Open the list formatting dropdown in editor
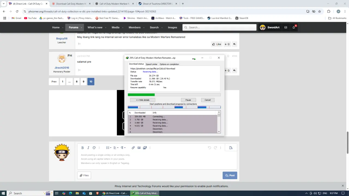Image resolution: width=349 pixels, height=196 pixels. click(109, 148)
